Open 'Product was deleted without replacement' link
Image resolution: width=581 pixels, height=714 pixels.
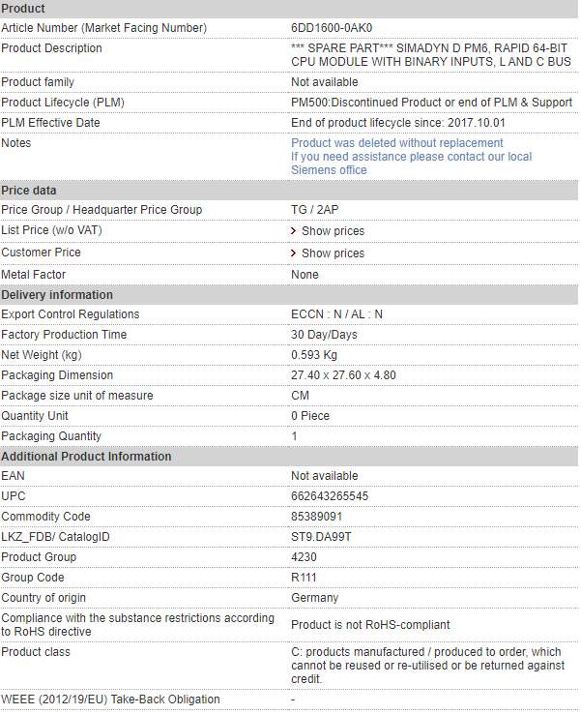[x=396, y=143]
